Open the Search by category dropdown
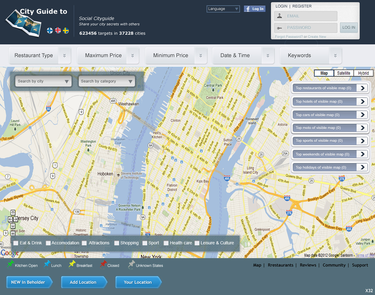The image size is (375, 295). tap(107, 81)
